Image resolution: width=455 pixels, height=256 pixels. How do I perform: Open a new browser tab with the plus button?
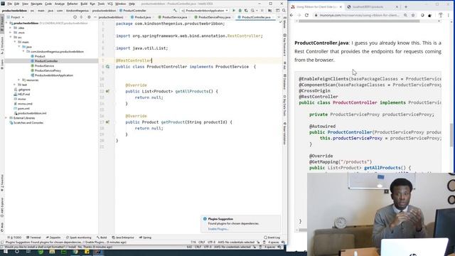pos(406,6)
